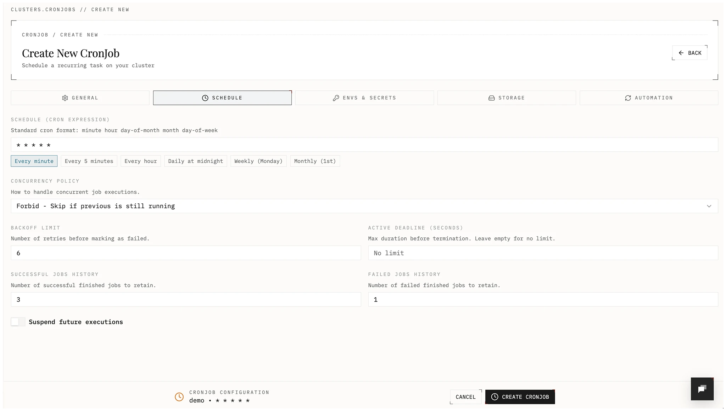Select the Monthly (1st) preset option
Viewport: 726px width, 411px height.
click(315, 161)
